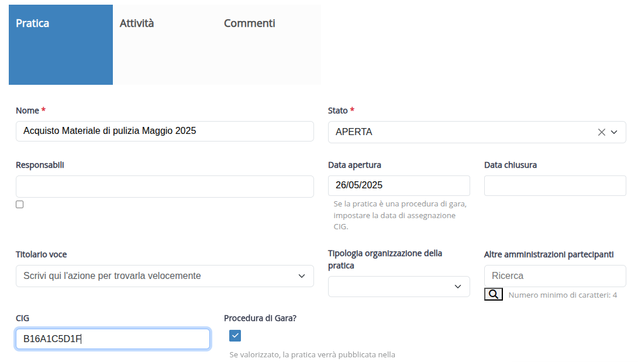Uncheck the Procedura di Gara checkbox

point(235,336)
